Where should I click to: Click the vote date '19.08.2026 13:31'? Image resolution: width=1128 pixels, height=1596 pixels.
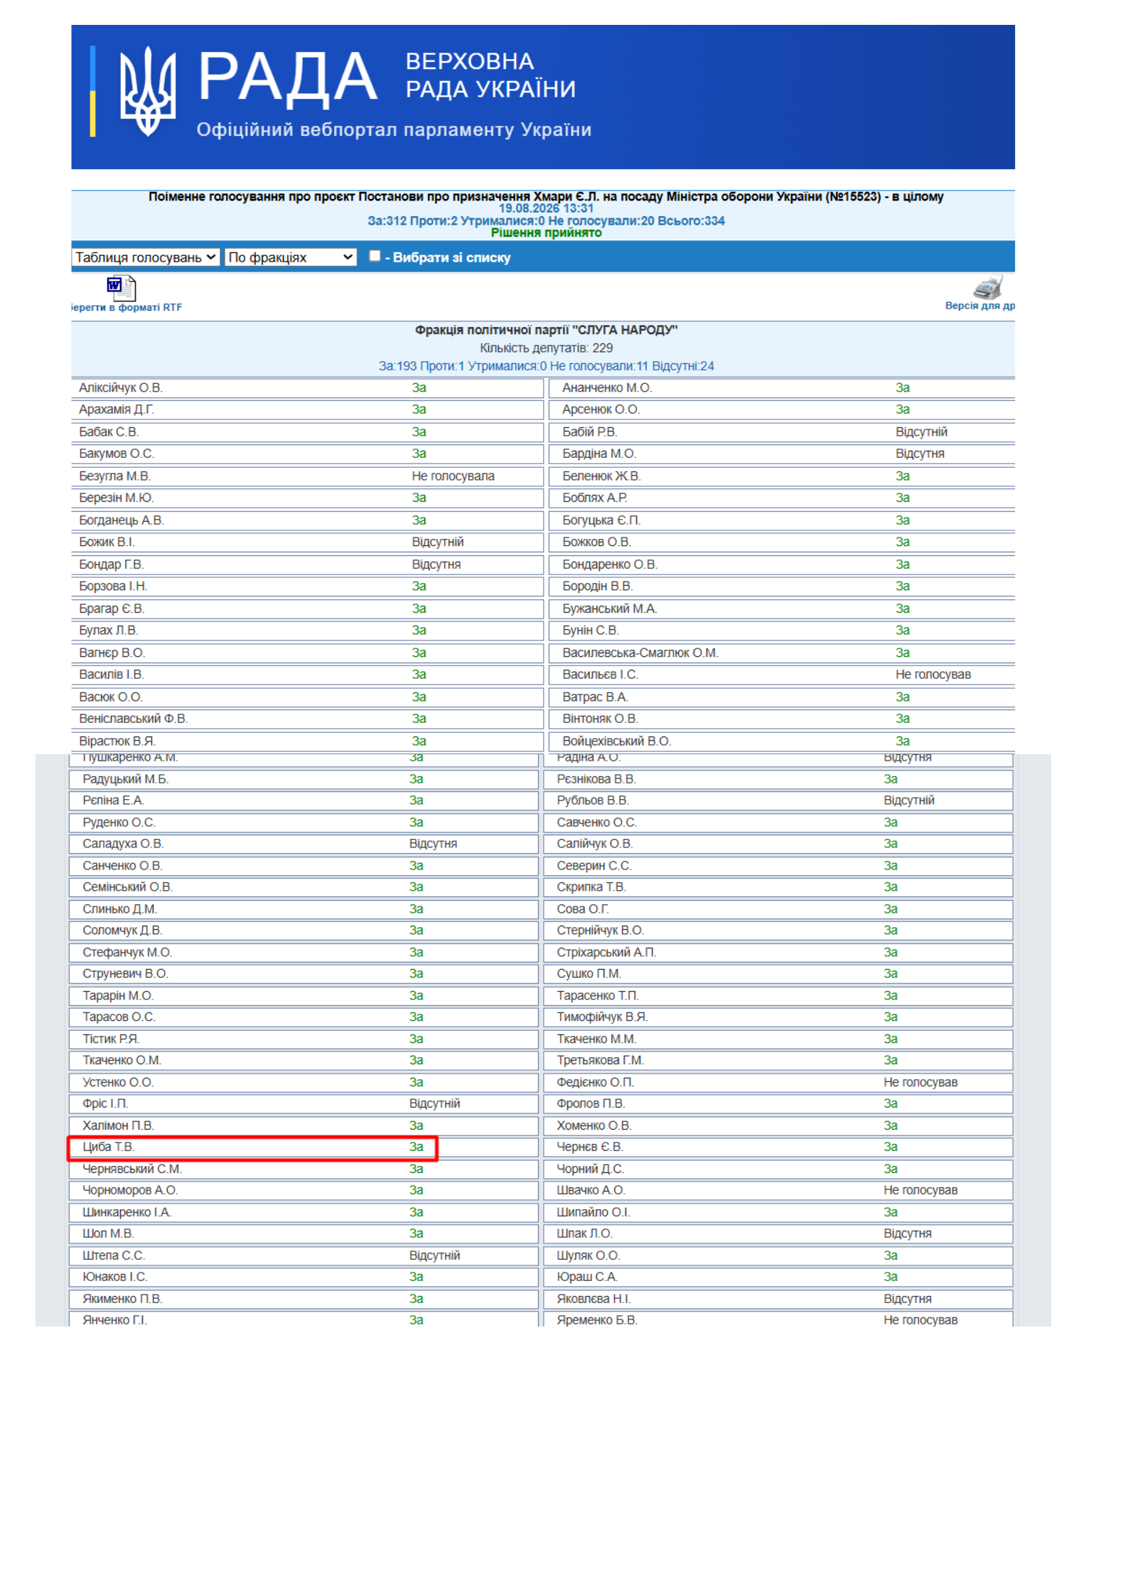pyautogui.click(x=546, y=208)
